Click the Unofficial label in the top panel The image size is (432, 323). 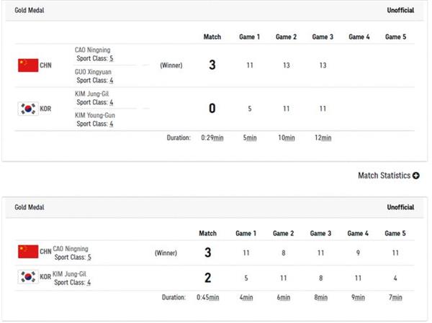tap(400, 12)
